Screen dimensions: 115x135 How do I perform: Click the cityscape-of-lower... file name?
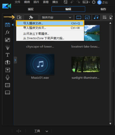(40, 47)
